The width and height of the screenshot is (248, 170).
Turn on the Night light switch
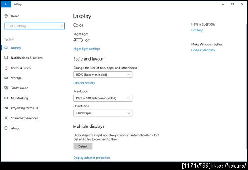(78, 40)
